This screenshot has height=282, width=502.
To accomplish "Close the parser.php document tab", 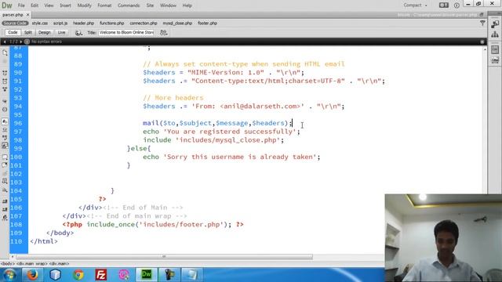I will (28, 15).
